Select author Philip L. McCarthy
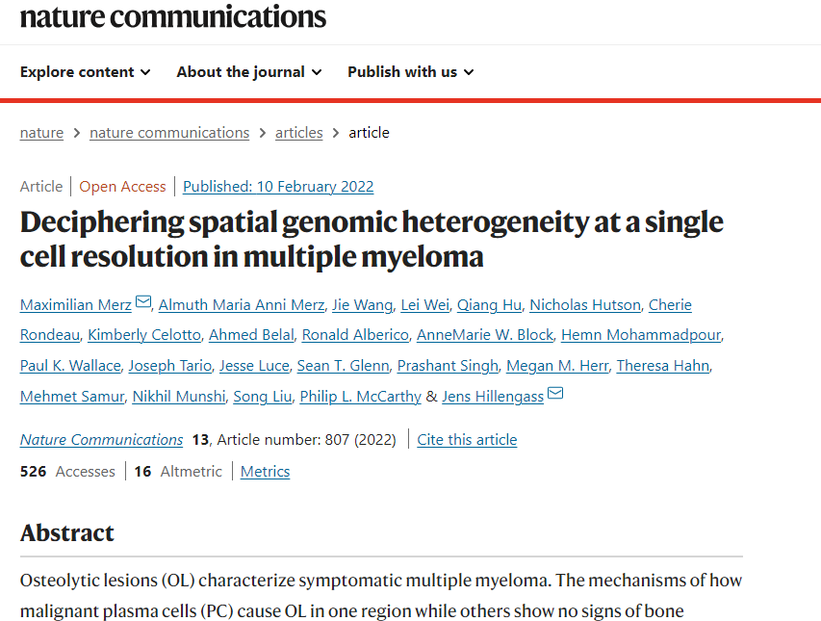The height and width of the screenshot is (621, 821). tap(361, 397)
